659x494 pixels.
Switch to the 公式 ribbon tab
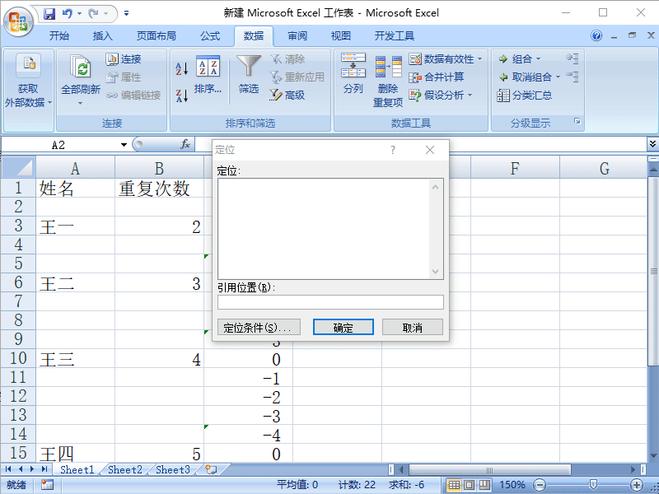(x=210, y=35)
